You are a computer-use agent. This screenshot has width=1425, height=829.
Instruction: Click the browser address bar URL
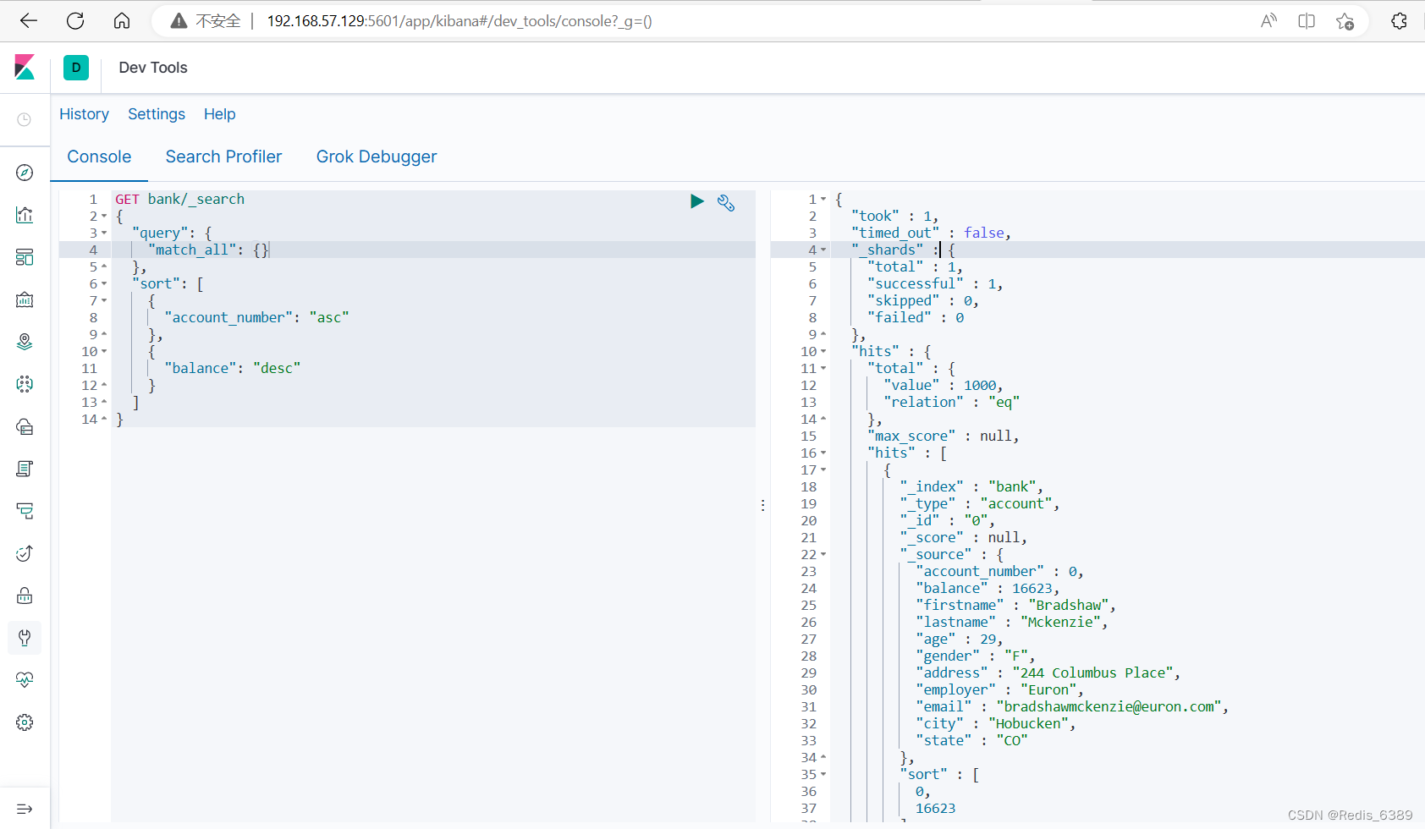(459, 21)
